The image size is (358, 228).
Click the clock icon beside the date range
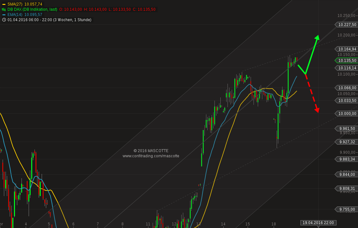(x=4, y=20)
